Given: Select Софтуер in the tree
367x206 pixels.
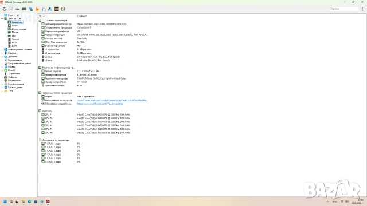Looking at the screenshot, I should pyautogui.click(x=13, y=77).
